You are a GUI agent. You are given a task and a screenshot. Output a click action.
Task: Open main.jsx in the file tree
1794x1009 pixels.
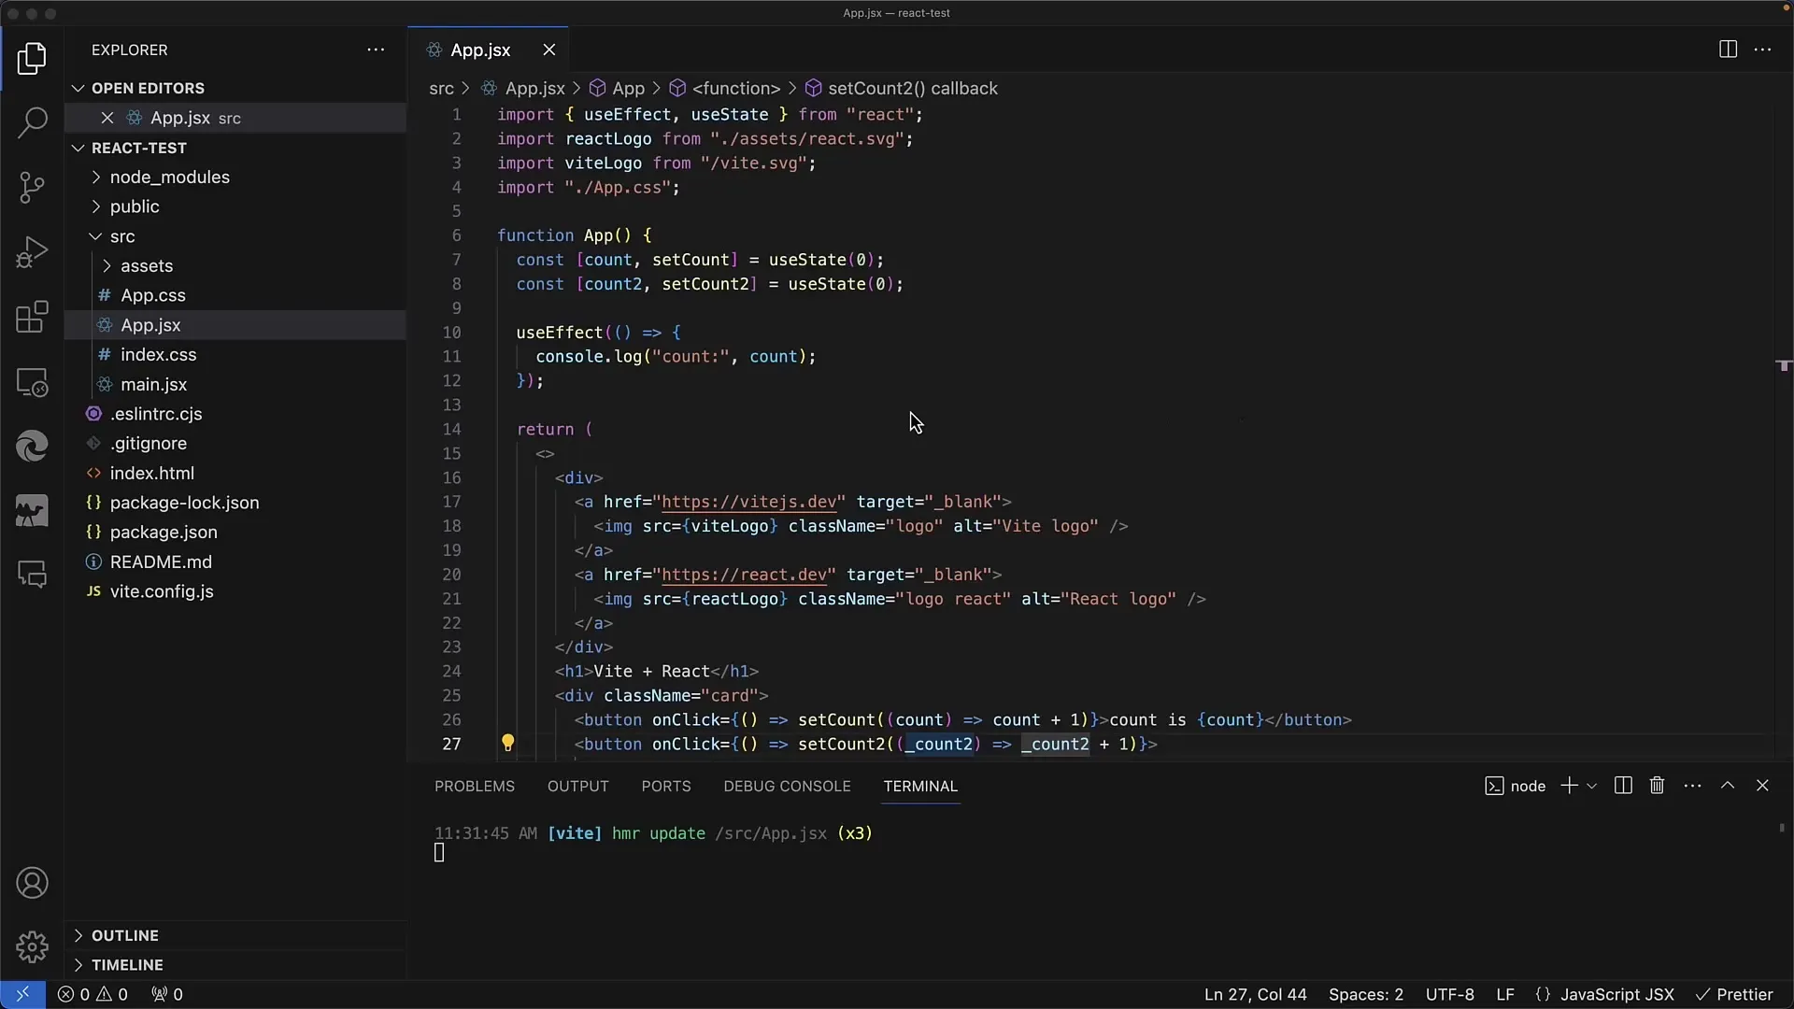235,384
